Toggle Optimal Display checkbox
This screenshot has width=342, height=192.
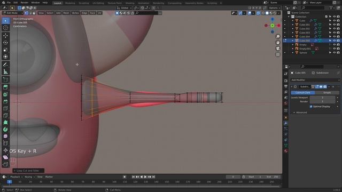(311, 107)
